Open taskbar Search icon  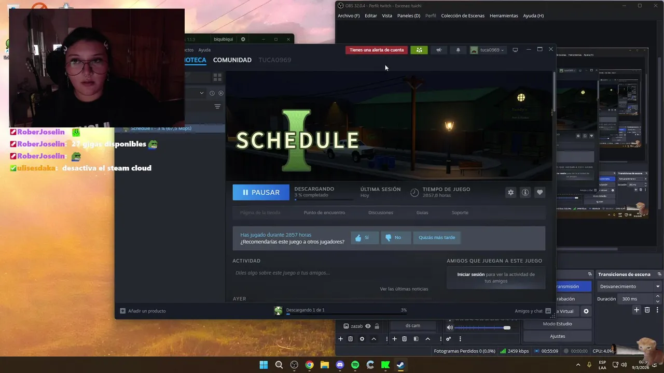[279, 365]
